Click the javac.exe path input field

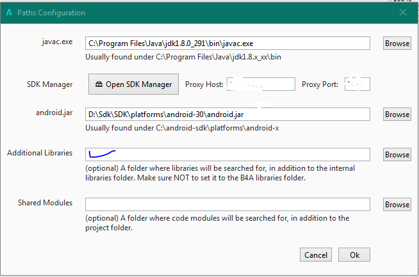pos(227,44)
